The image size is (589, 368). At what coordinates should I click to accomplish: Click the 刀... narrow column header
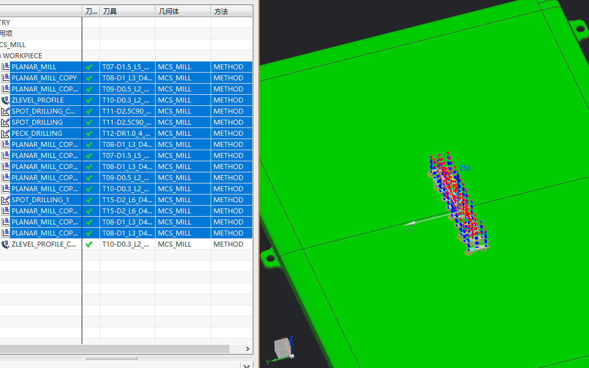pyautogui.click(x=91, y=11)
